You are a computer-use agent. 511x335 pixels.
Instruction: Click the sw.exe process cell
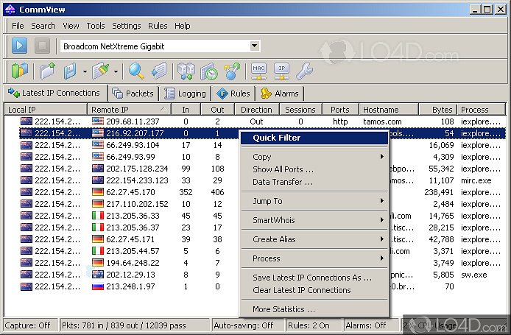474,275
